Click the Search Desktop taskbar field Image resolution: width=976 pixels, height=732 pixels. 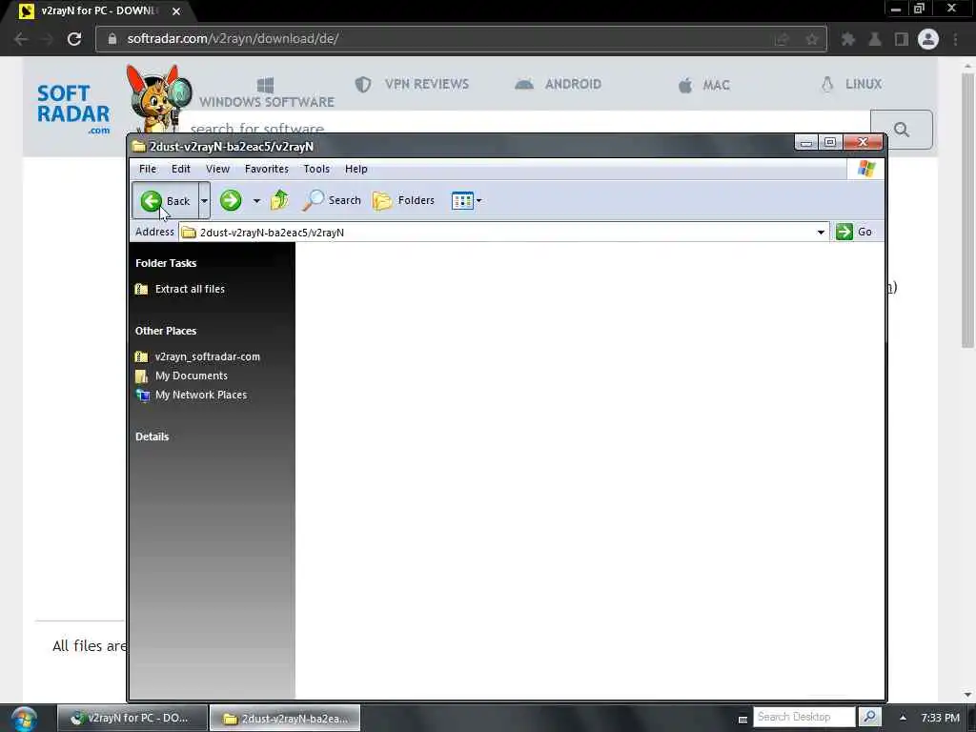point(803,717)
